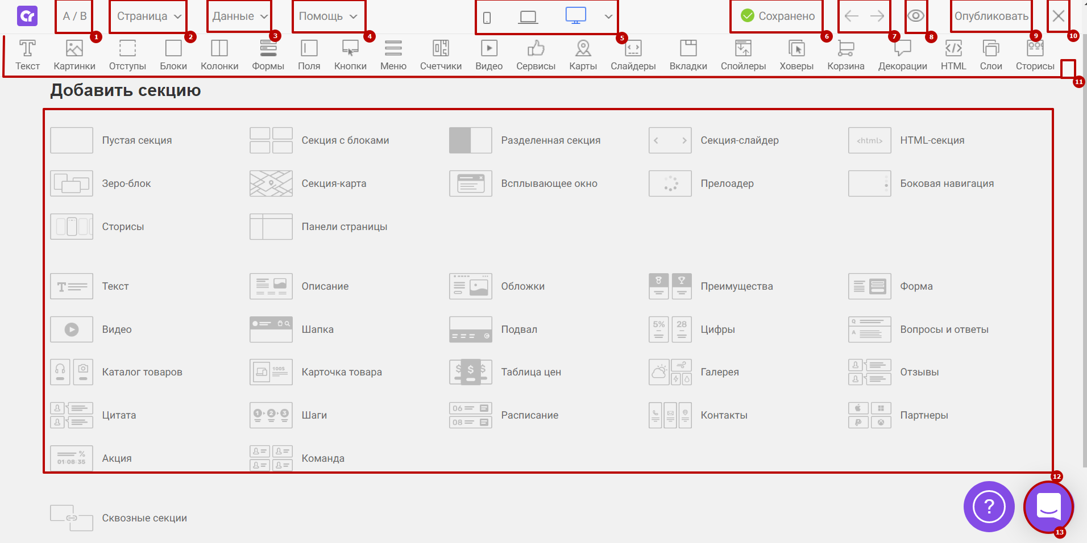Switch to mobile phone viewport
Viewport: 1087px width, 543px height.
(487, 17)
